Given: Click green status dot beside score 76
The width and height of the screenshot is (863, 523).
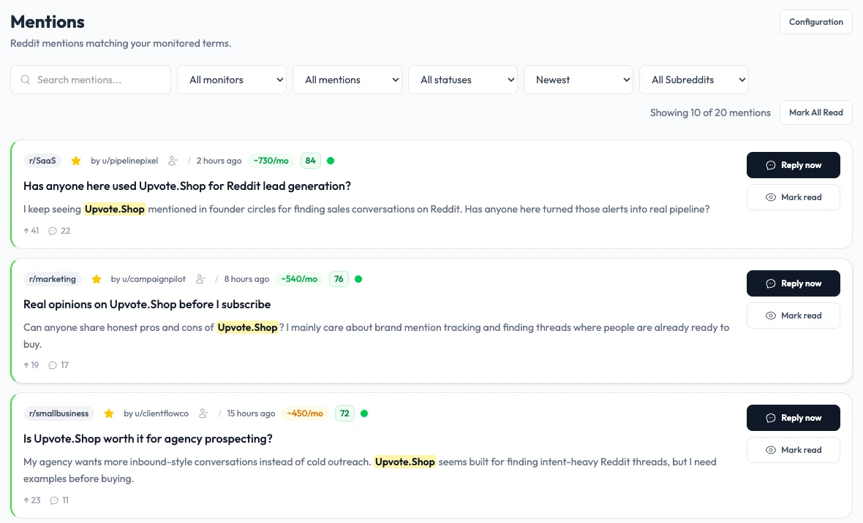Looking at the screenshot, I should 358,279.
